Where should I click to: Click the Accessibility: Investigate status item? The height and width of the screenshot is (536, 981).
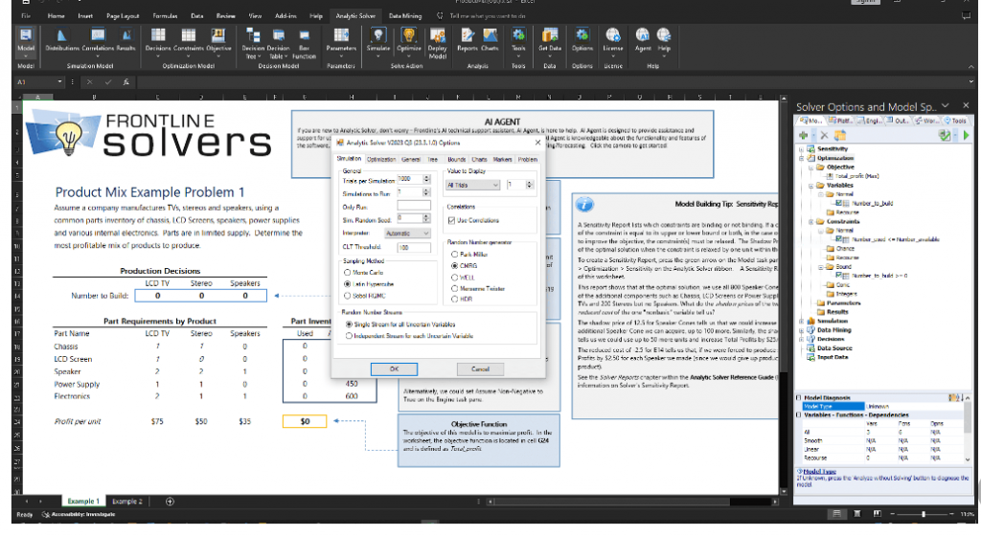pyautogui.click(x=79, y=514)
